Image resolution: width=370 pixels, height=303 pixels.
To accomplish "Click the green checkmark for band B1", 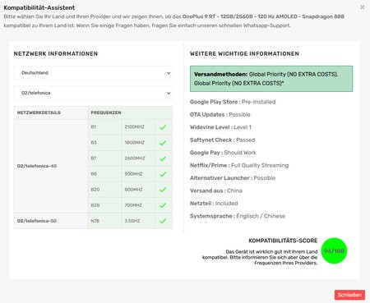I will (163, 127).
